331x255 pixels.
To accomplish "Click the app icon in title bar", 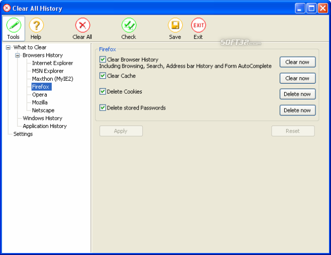I will (7, 8).
